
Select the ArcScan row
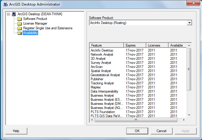138,67
